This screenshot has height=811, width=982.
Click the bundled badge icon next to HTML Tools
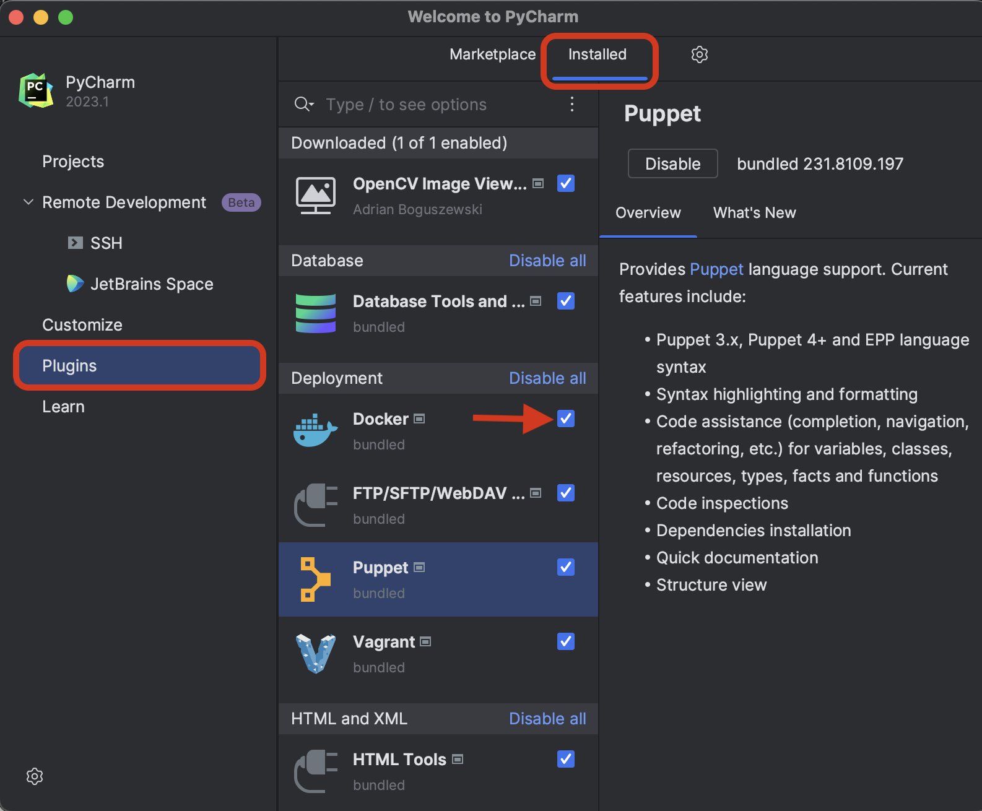pos(458,759)
